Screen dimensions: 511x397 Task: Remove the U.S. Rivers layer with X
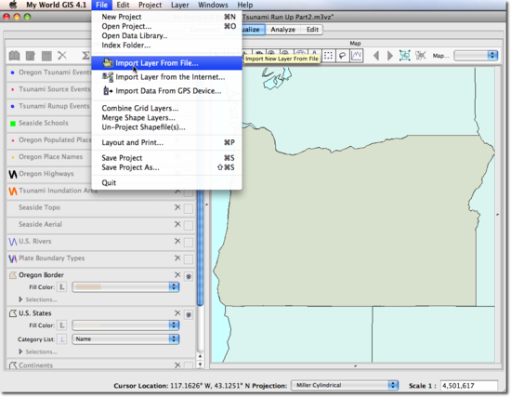coord(177,242)
